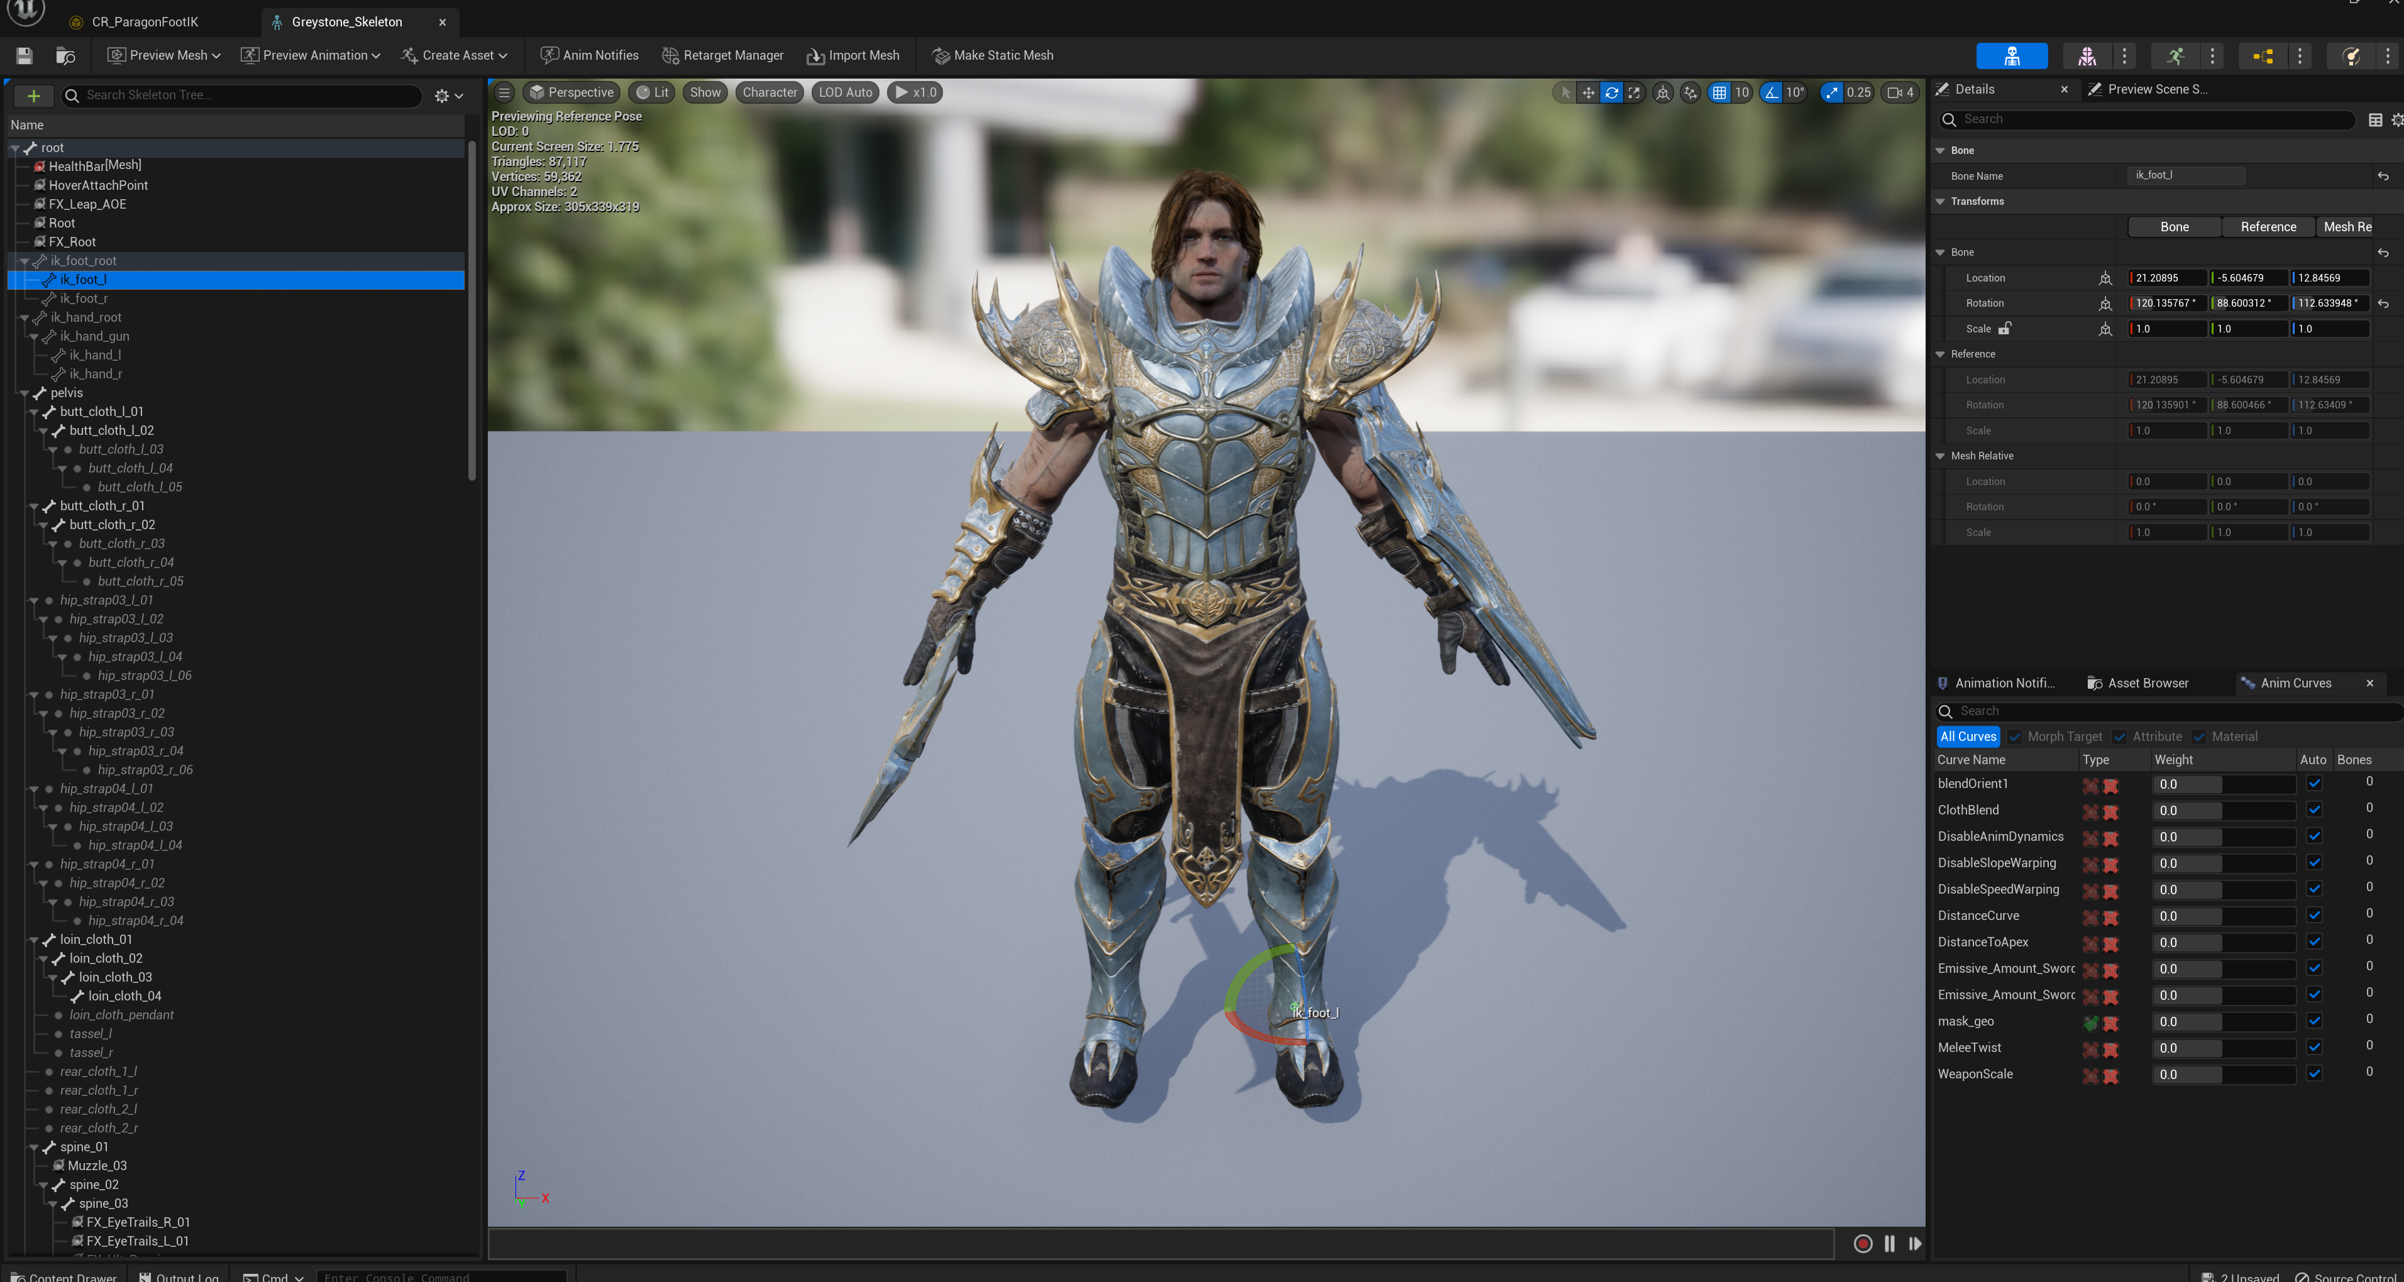This screenshot has height=1282, width=2404.
Task: Reset Bone Name to default arrow
Action: tap(2383, 175)
